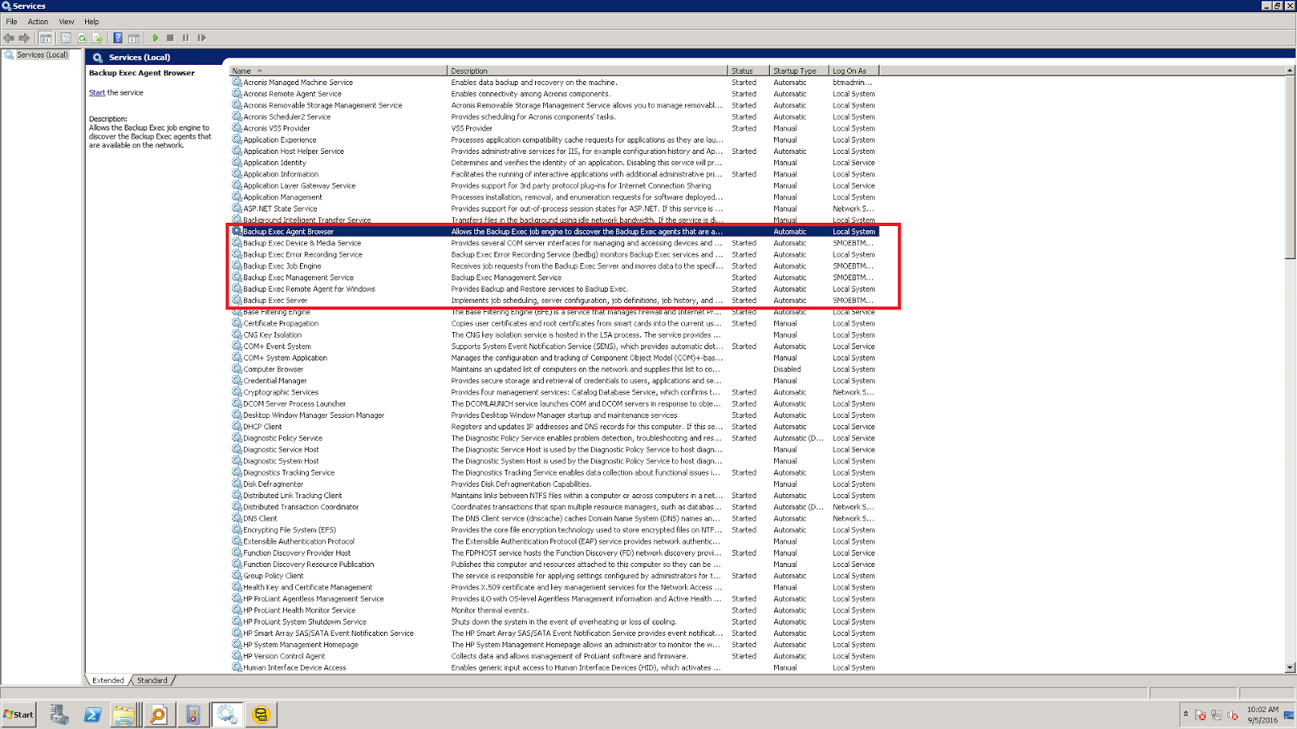Click the scrollbar up arrow of services list

pos(1290,71)
